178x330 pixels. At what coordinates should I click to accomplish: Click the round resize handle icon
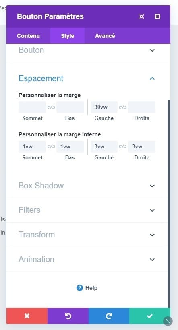[168, 321]
